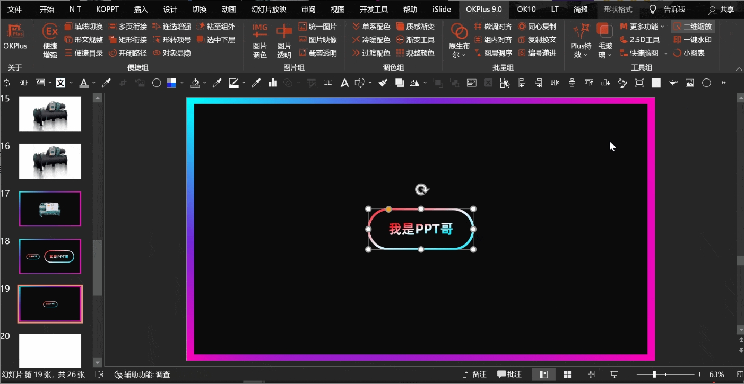Toggle the 二维缩放 option
Image resolution: width=744 pixels, height=384 pixels.
pyautogui.click(x=693, y=27)
